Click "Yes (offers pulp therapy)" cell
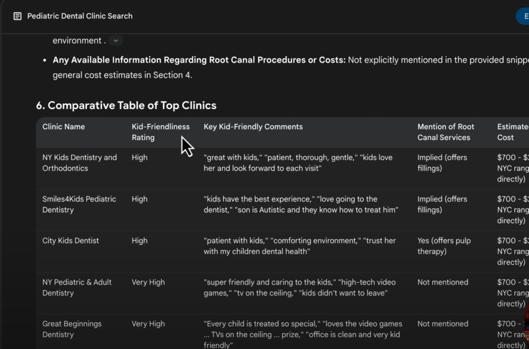This screenshot has width=529, height=349. click(x=444, y=246)
